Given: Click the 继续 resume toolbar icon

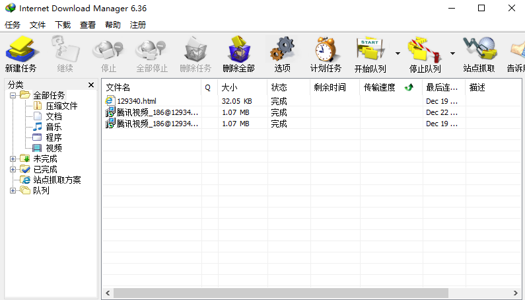Looking at the screenshot, I should (x=65, y=50).
